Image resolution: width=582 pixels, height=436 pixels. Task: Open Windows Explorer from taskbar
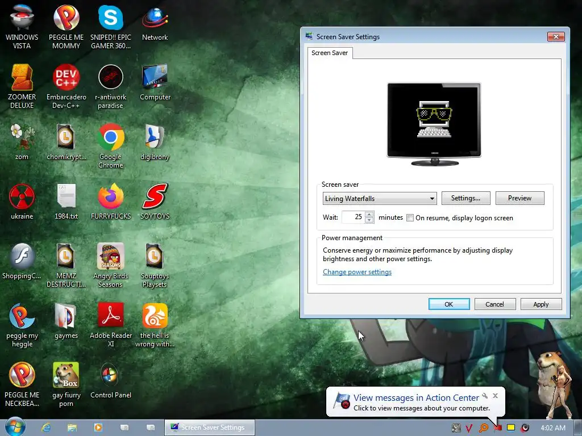tap(72, 427)
